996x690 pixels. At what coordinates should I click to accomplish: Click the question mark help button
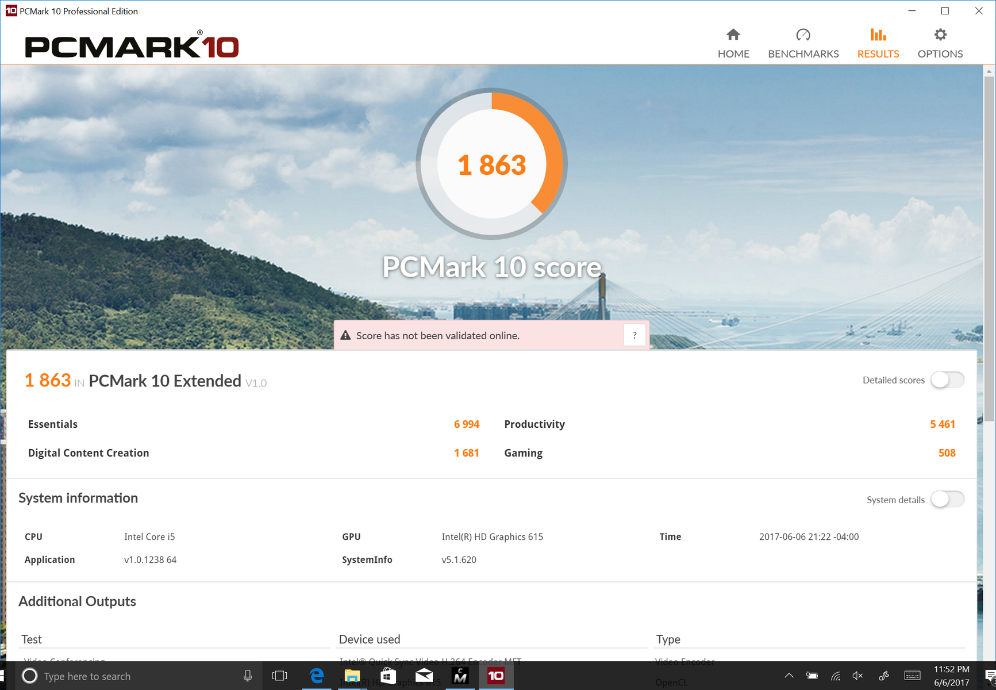634,335
